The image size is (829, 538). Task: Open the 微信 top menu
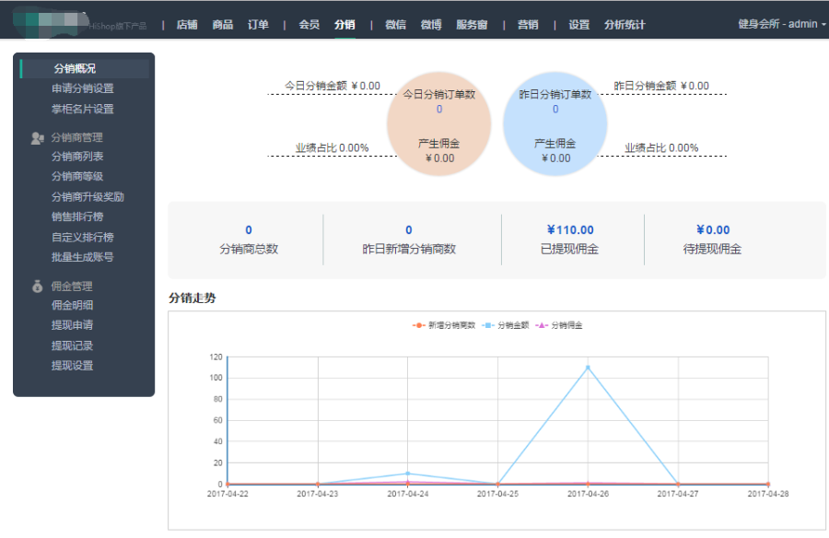tap(395, 25)
